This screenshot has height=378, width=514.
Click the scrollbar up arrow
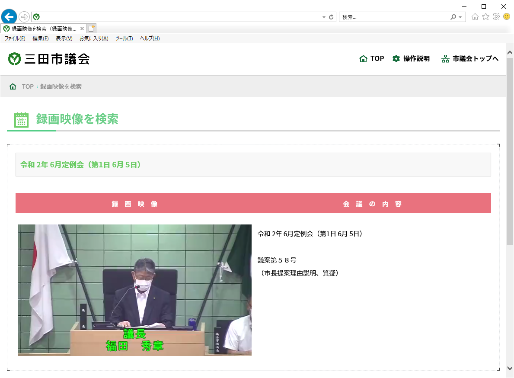tap(510, 52)
